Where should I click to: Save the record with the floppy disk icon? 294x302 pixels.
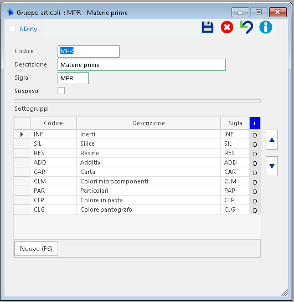tap(208, 27)
